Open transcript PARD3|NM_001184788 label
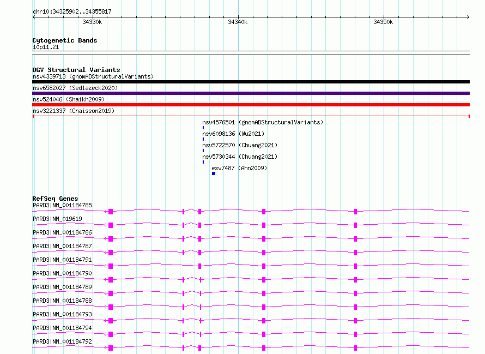 tap(62, 301)
